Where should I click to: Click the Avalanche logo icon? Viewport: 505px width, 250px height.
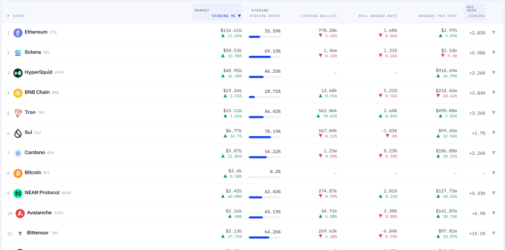click(20, 213)
